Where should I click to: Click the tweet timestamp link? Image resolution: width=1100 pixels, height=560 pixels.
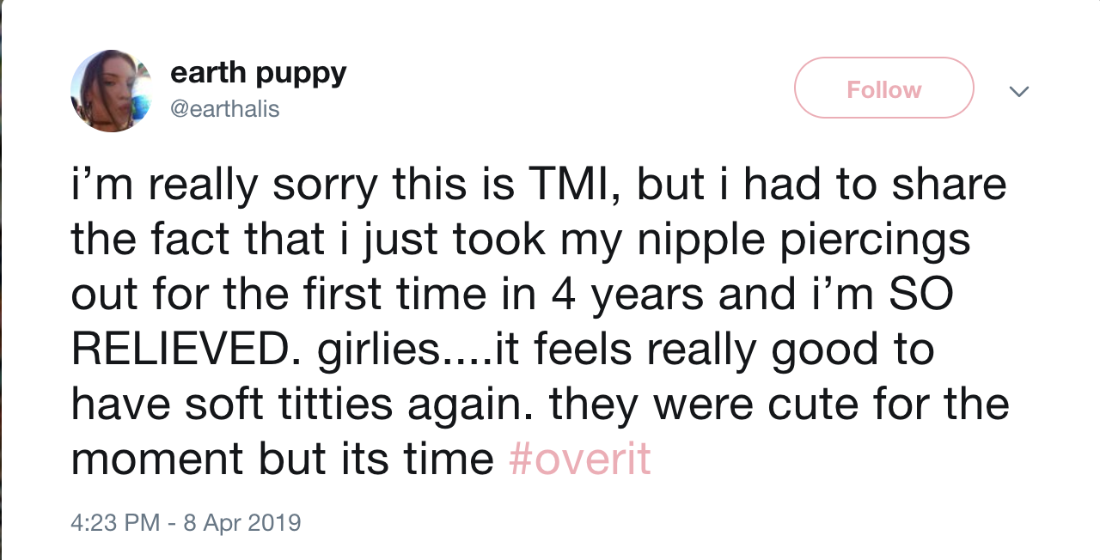[185, 523]
